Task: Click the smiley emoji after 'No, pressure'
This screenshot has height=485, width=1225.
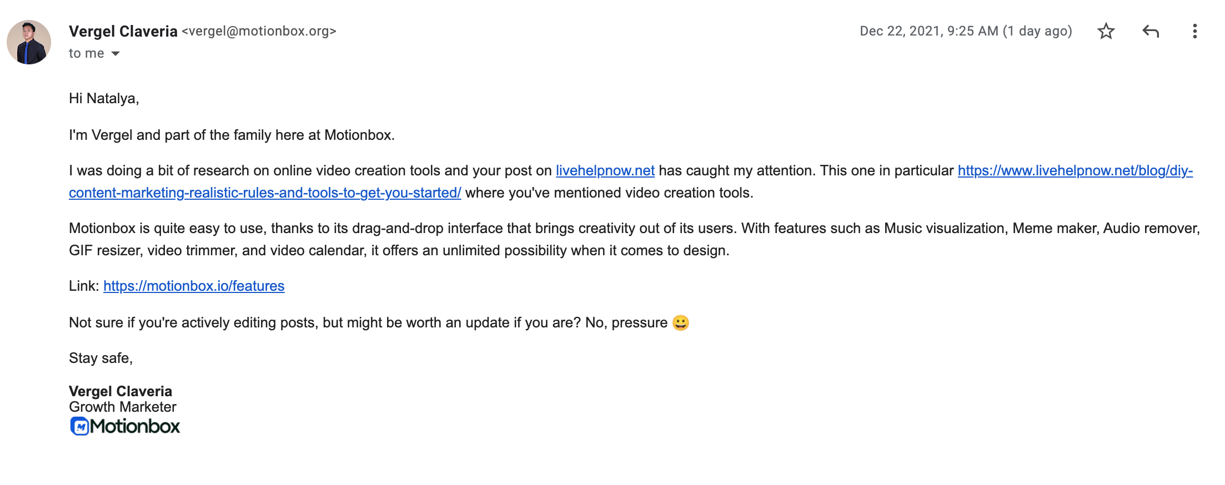Action: coord(680,322)
